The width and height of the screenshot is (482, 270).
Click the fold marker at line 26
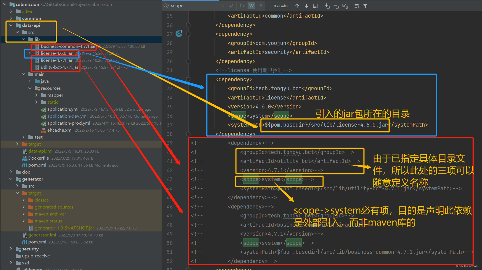pyautogui.click(x=188, y=25)
